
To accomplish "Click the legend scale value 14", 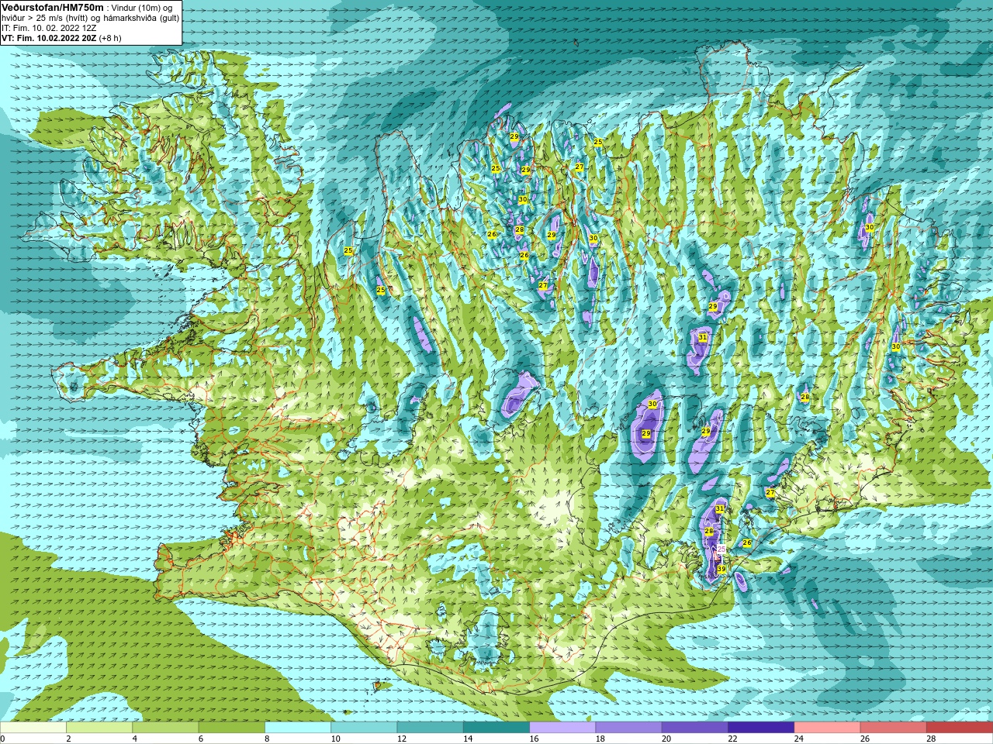I will 468,739.
